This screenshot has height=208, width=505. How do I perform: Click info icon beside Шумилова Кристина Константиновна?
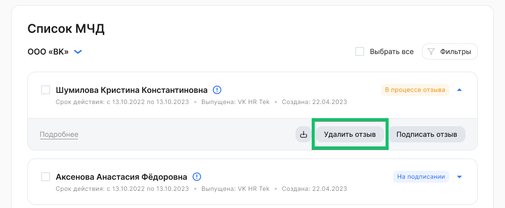[x=218, y=90]
